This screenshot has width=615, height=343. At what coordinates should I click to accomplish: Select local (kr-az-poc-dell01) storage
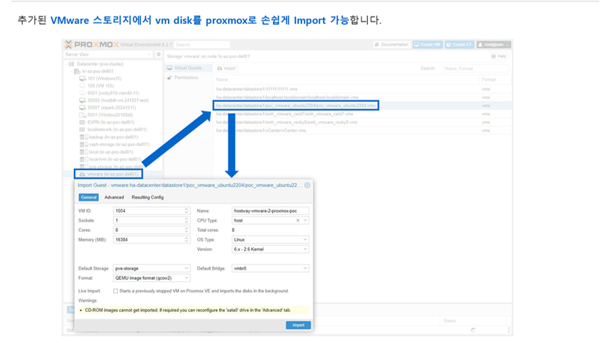click(111, 152)
